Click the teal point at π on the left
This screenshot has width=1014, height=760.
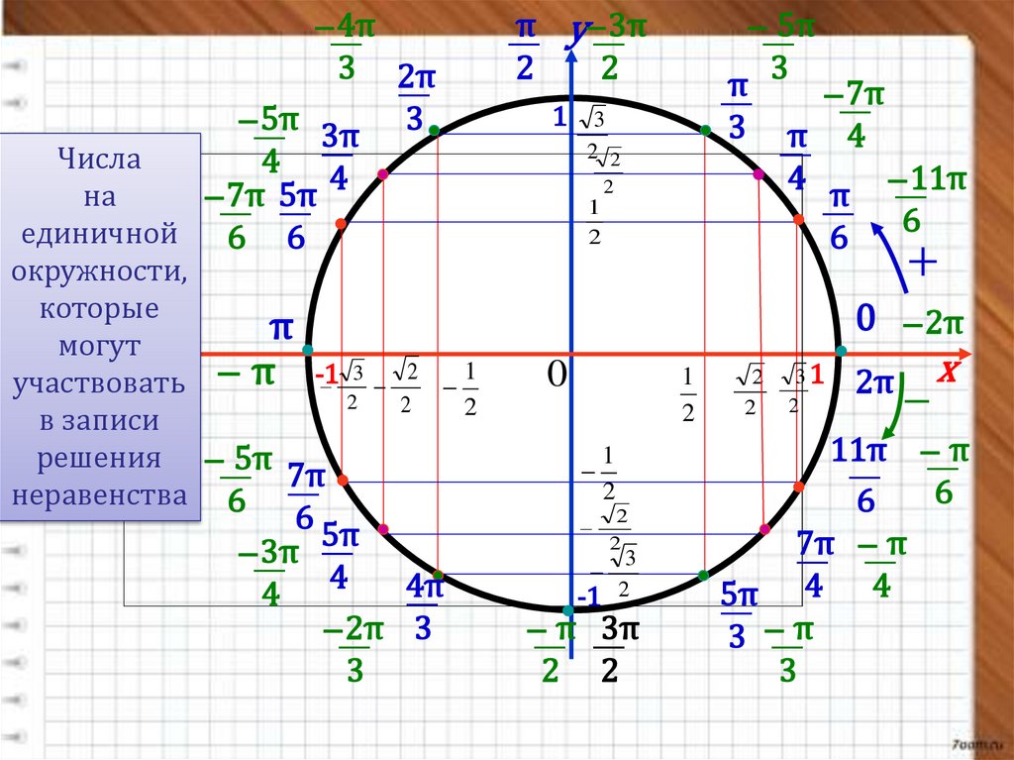[x=308, y=351]
